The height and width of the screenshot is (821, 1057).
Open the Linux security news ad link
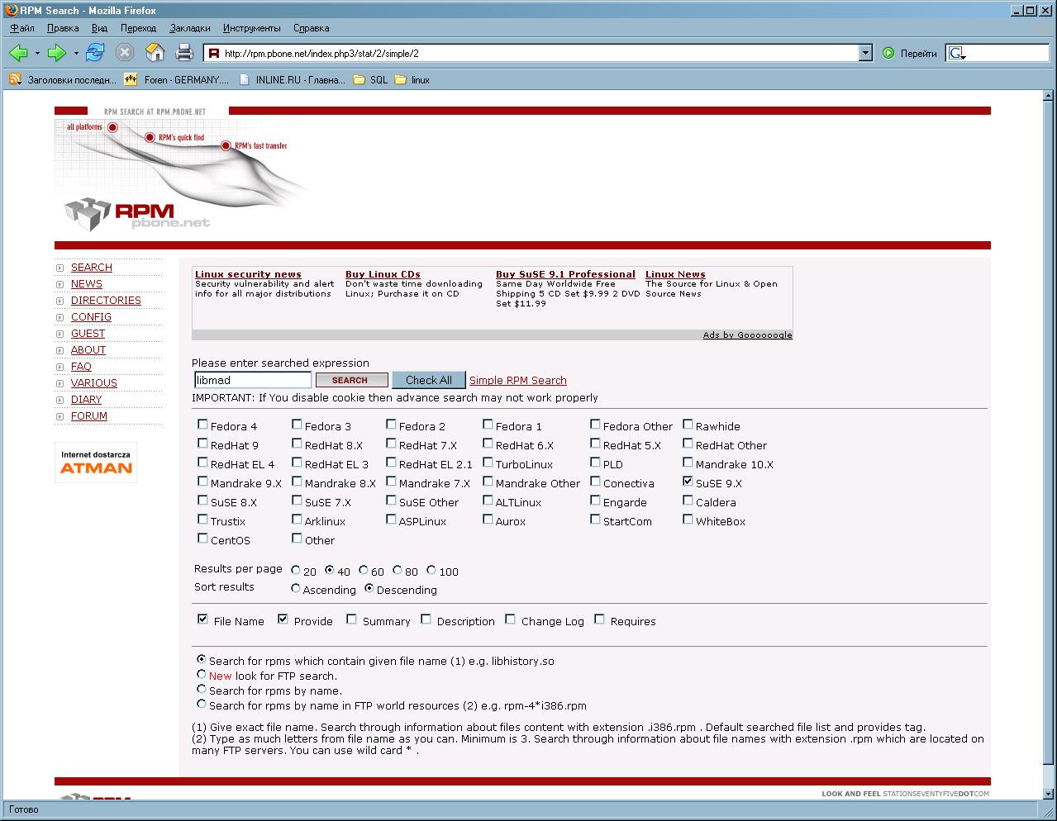click(x=248, y=274)
